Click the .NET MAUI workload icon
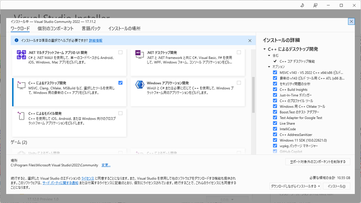The height and width of the screenshot is (203, 361). click(x=21, y=55)
